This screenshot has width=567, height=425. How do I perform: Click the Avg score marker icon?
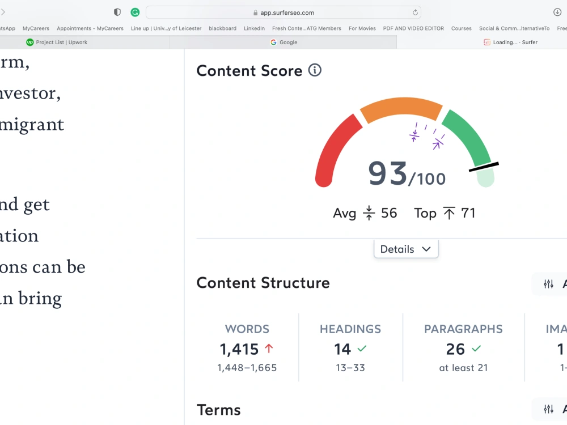click(369, 213)
